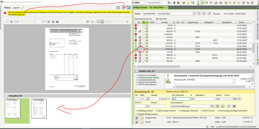Collapse the Belegübersicht section
Image resolution: width=259 pixels, height=129 pixels.
6,96
